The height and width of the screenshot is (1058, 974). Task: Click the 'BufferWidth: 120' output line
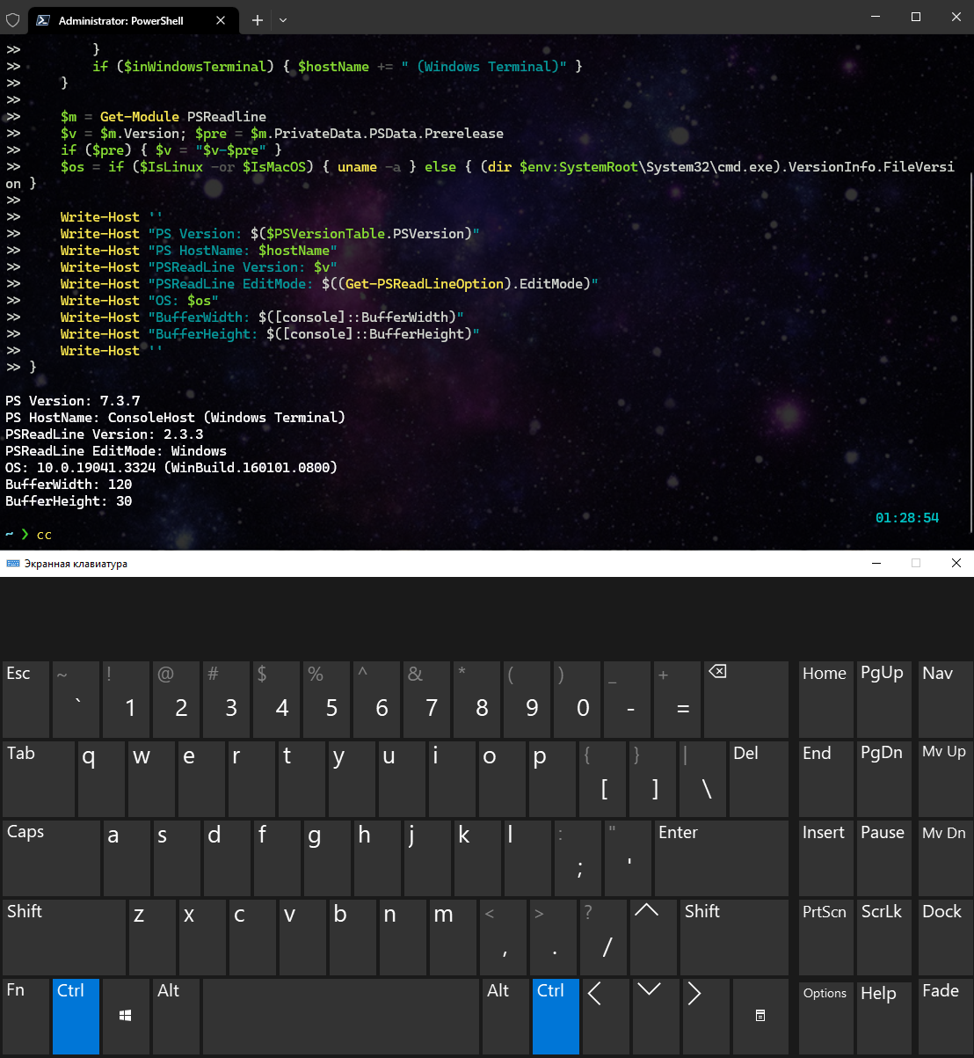coord(69,485)
